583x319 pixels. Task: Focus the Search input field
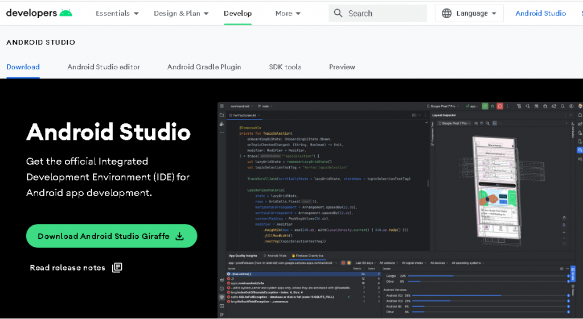(x=377, y=14)
